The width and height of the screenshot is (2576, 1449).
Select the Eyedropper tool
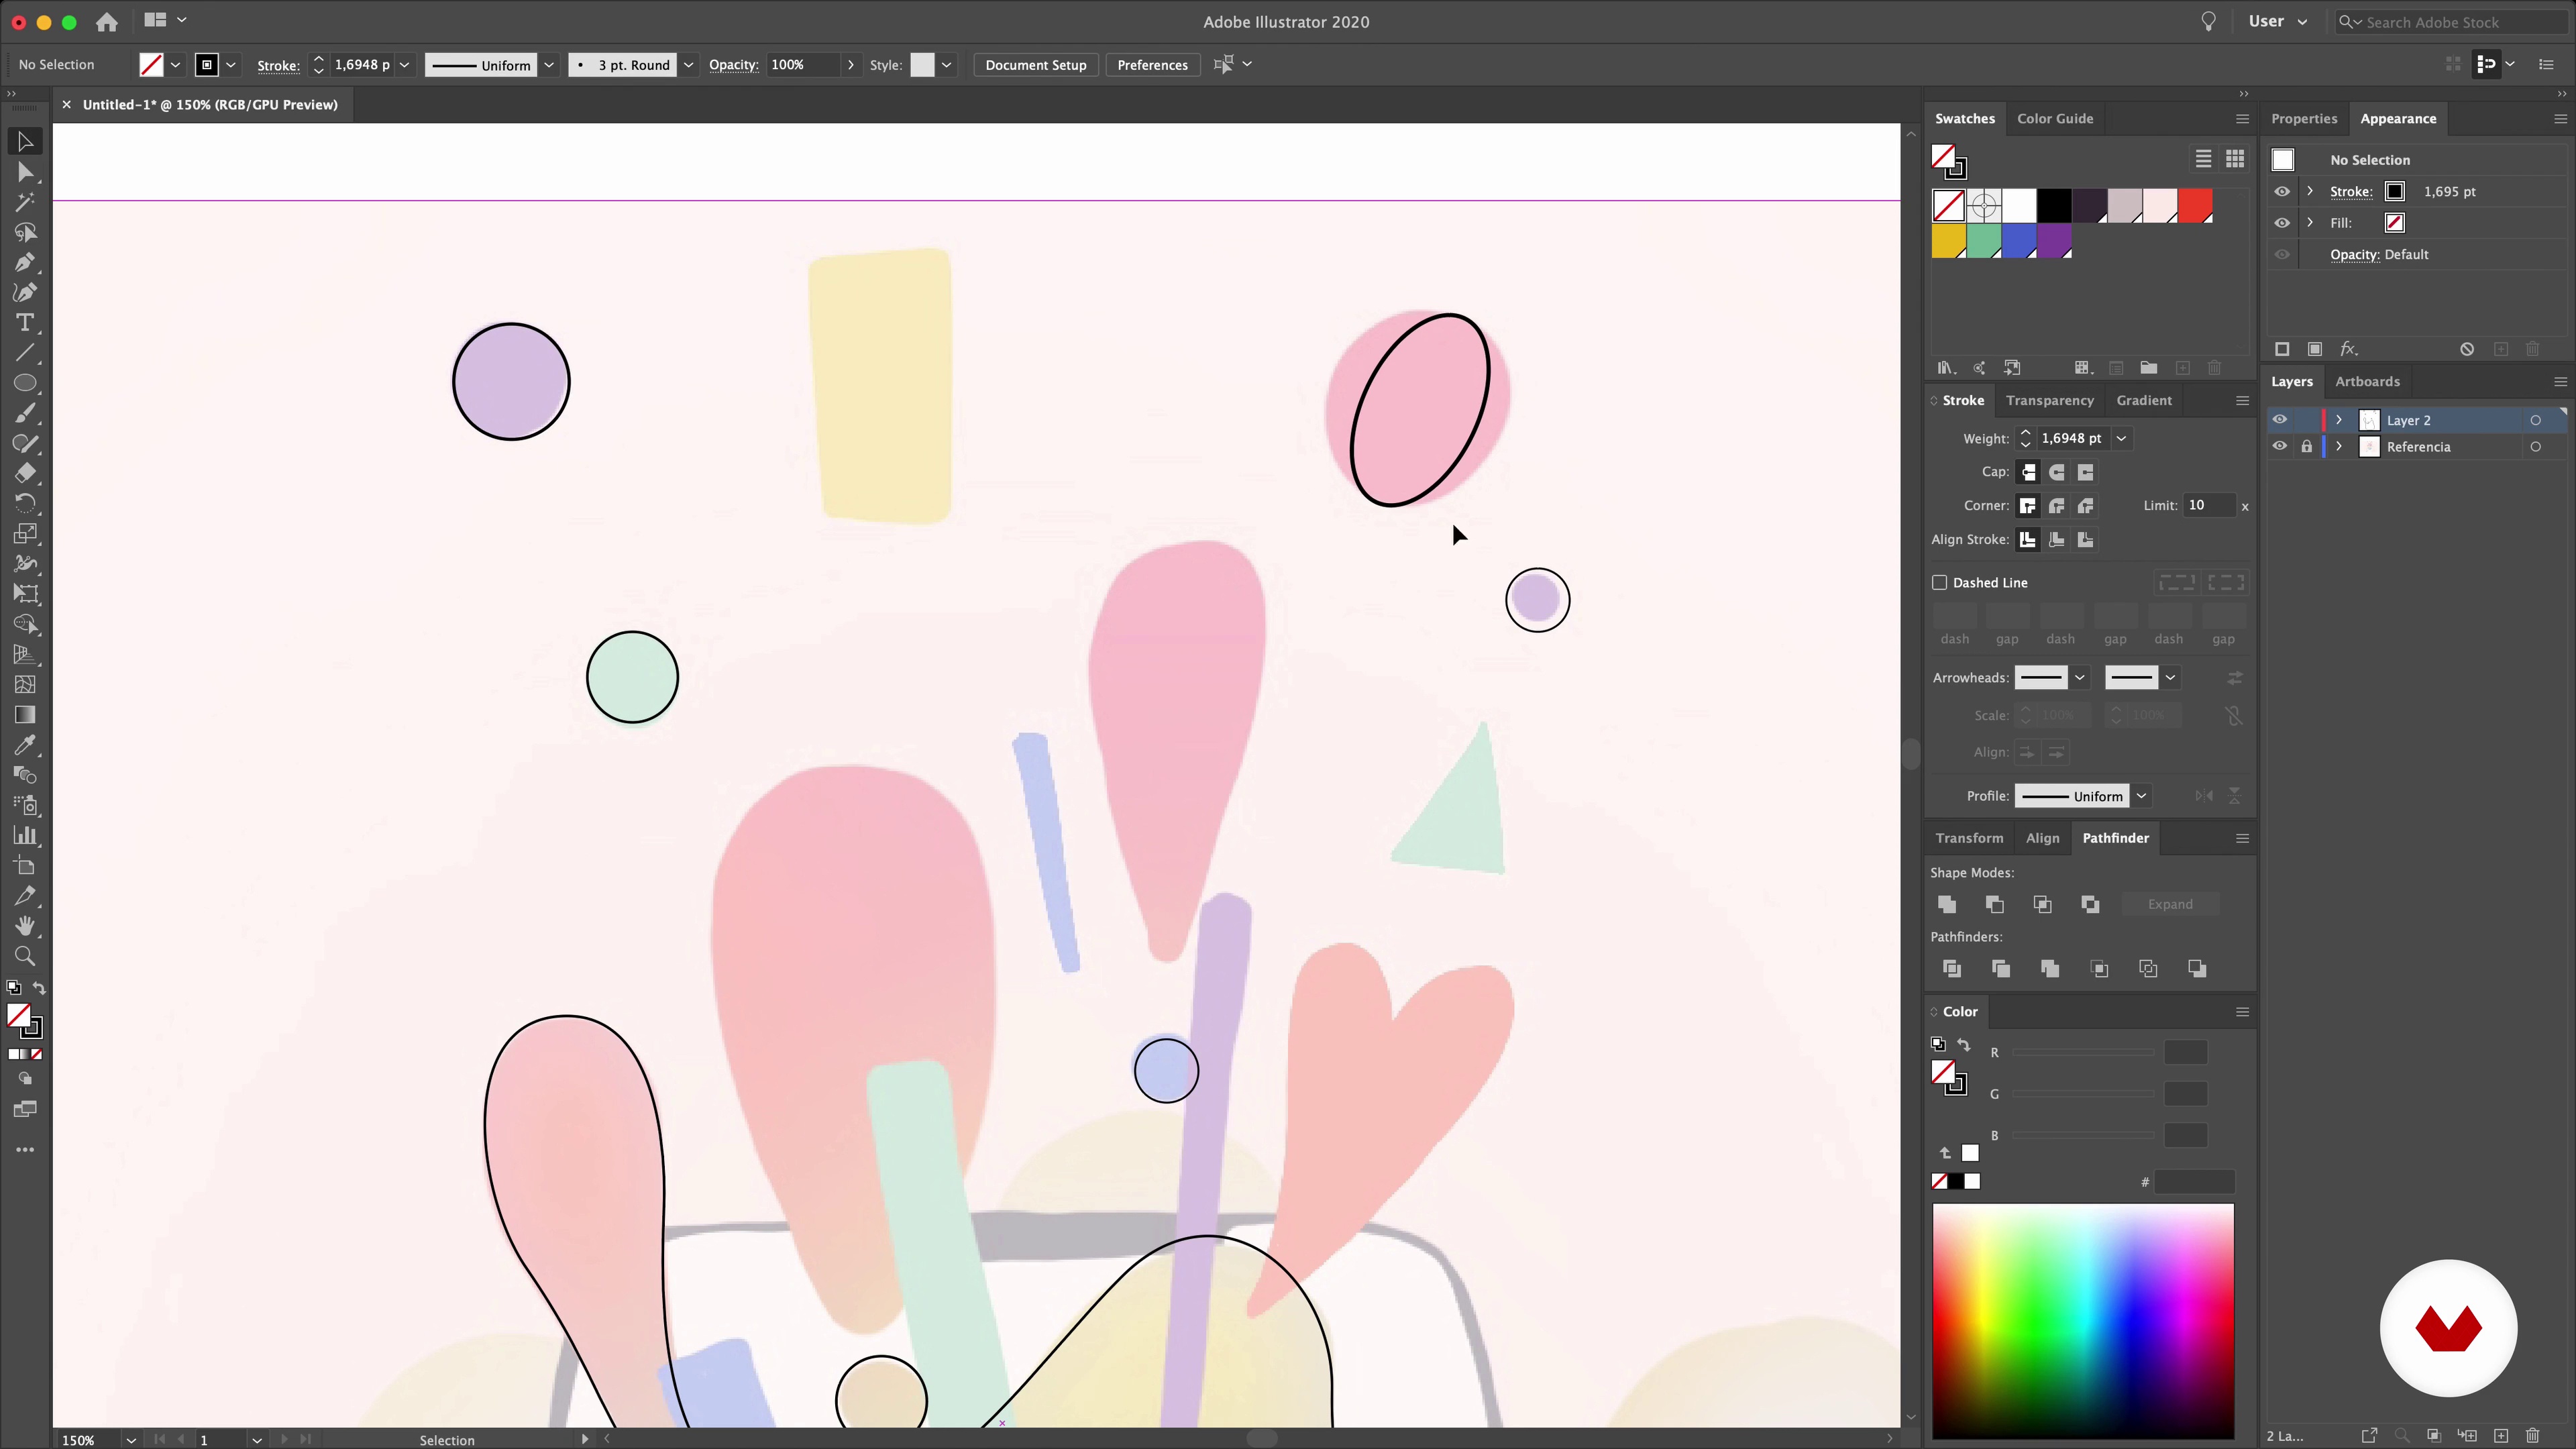(x=25, y=745)
